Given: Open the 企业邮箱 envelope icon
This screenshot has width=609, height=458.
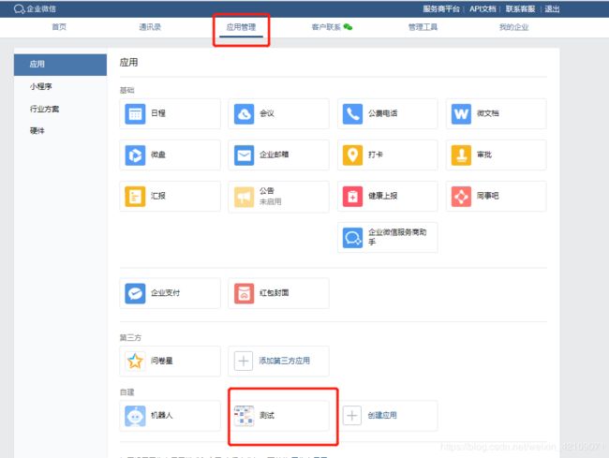Looking at the screenshot, I should tap(244, 155).
